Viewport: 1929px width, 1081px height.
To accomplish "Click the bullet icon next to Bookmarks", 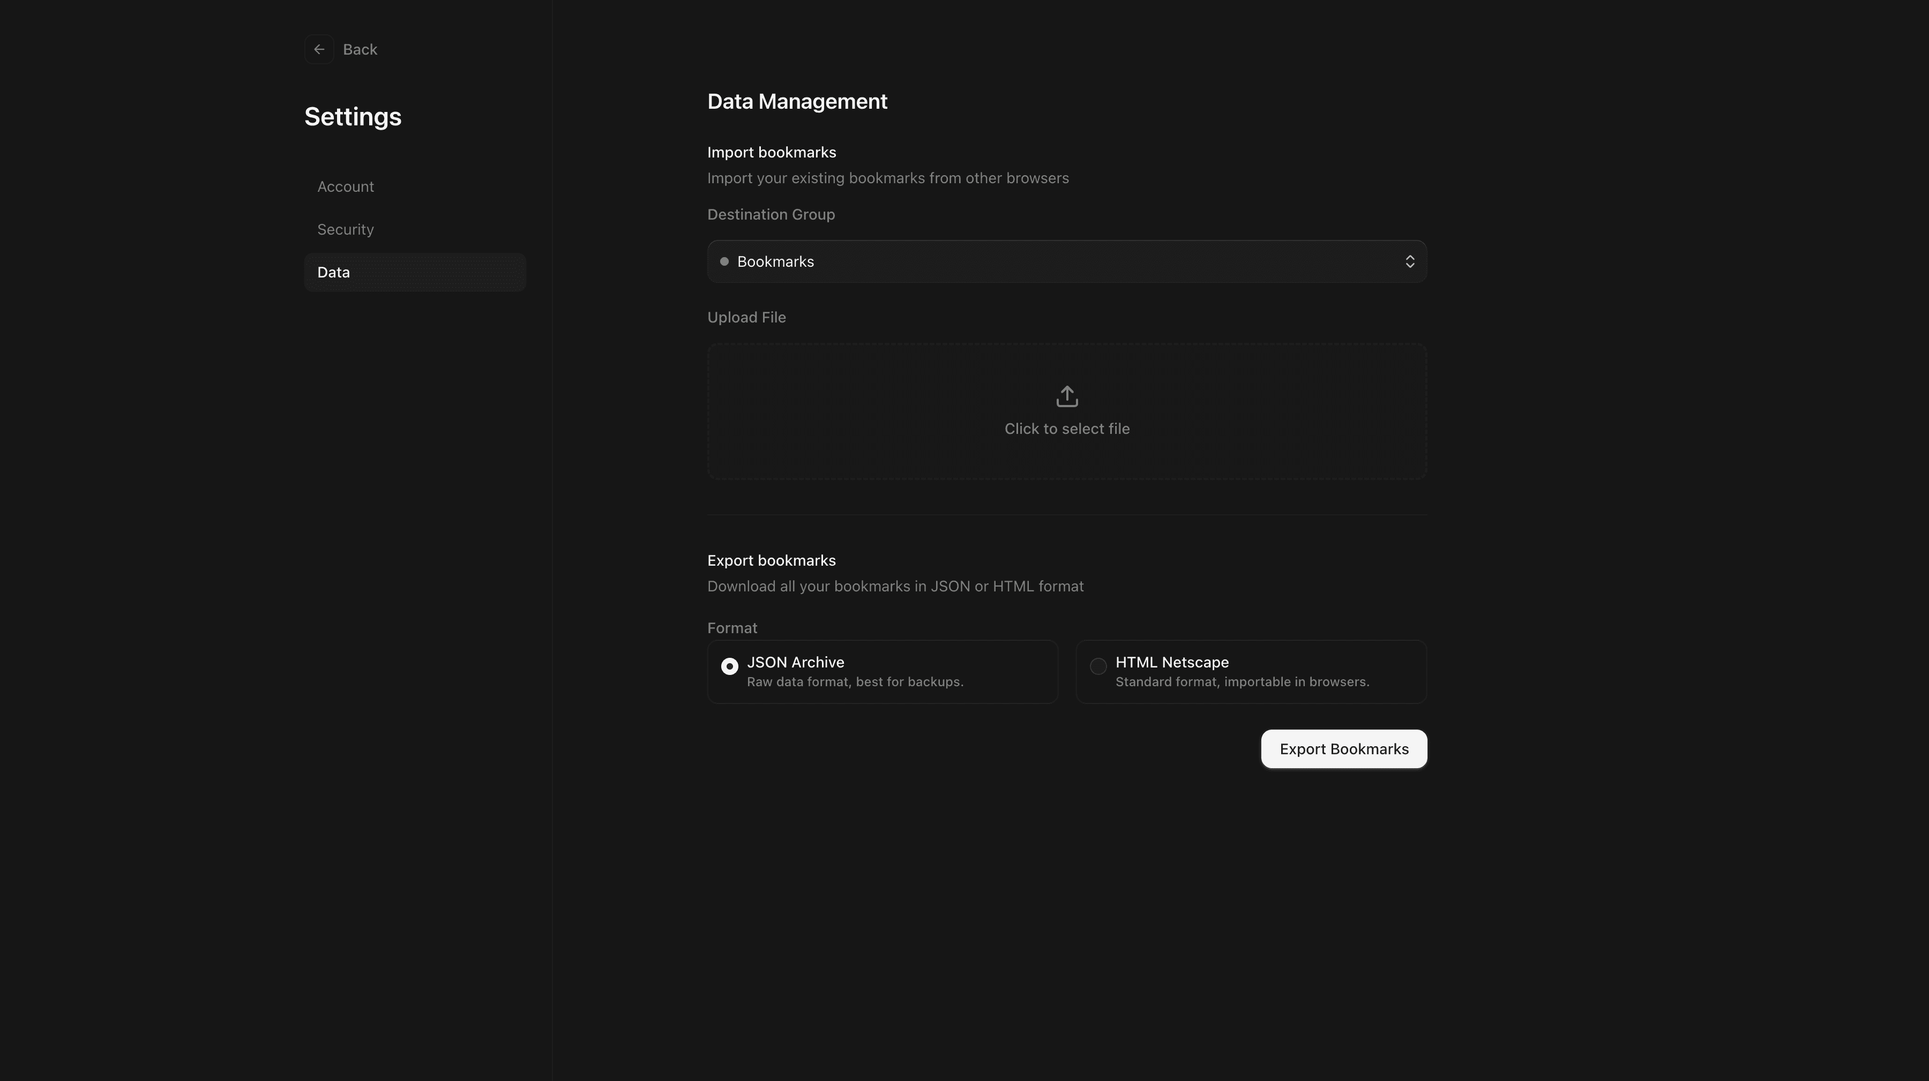I will pyautogui.click(x=723, y=261).
